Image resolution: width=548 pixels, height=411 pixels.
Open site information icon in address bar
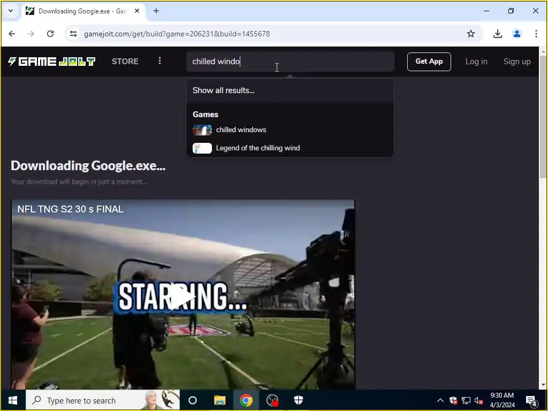click(x=73, y=34)
